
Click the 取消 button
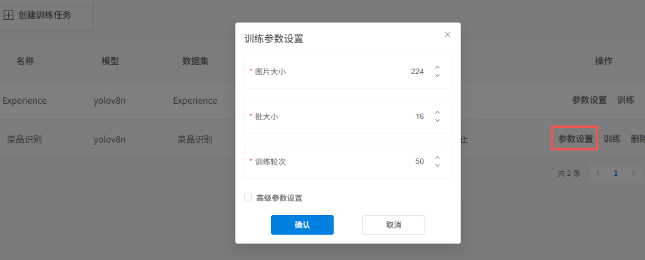click(393, 225)
